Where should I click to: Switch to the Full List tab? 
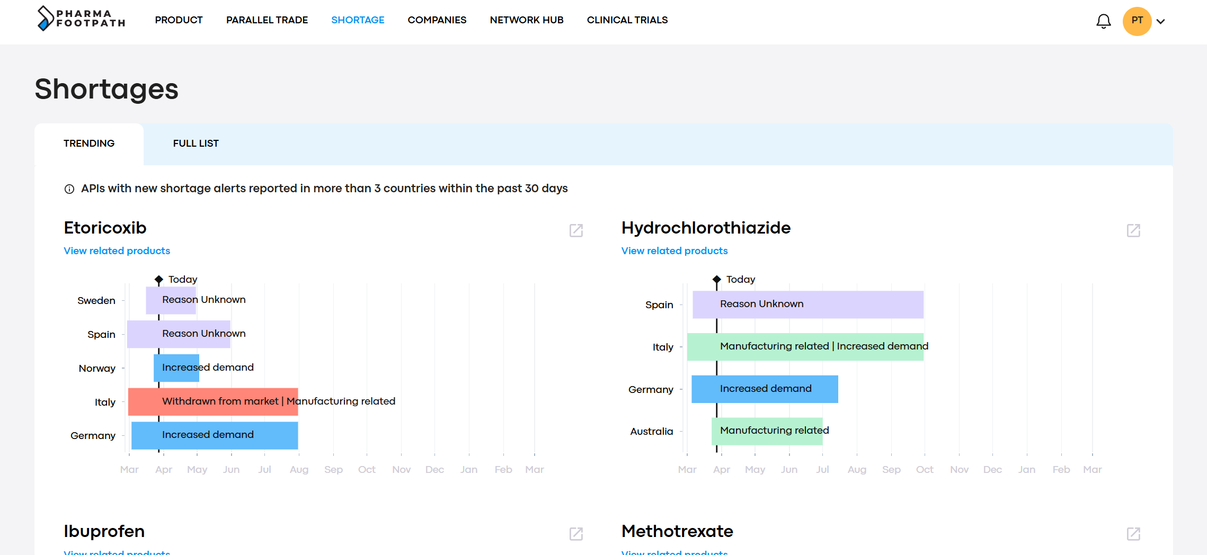(x=196, y=144)
